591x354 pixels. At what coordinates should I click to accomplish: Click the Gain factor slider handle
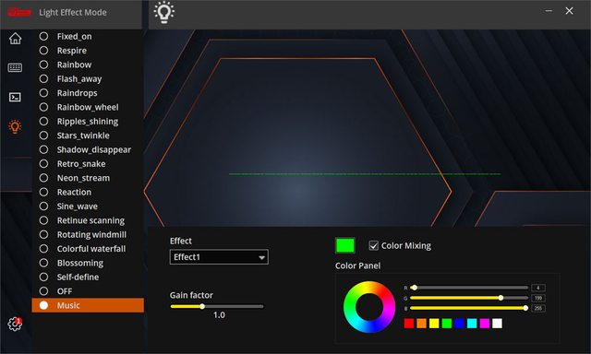202,306
